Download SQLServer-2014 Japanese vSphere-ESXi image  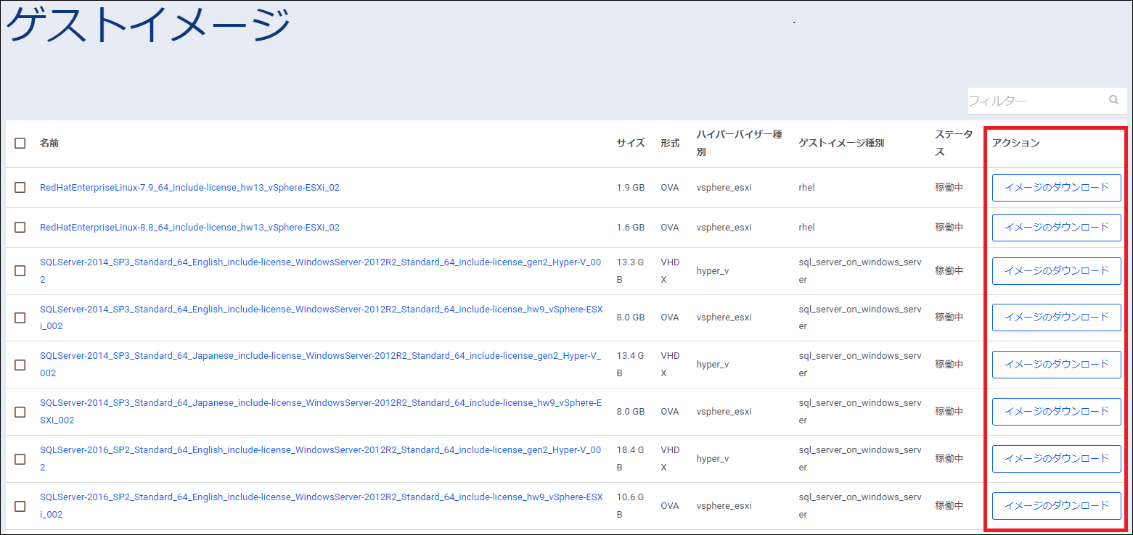point(1056,412)
